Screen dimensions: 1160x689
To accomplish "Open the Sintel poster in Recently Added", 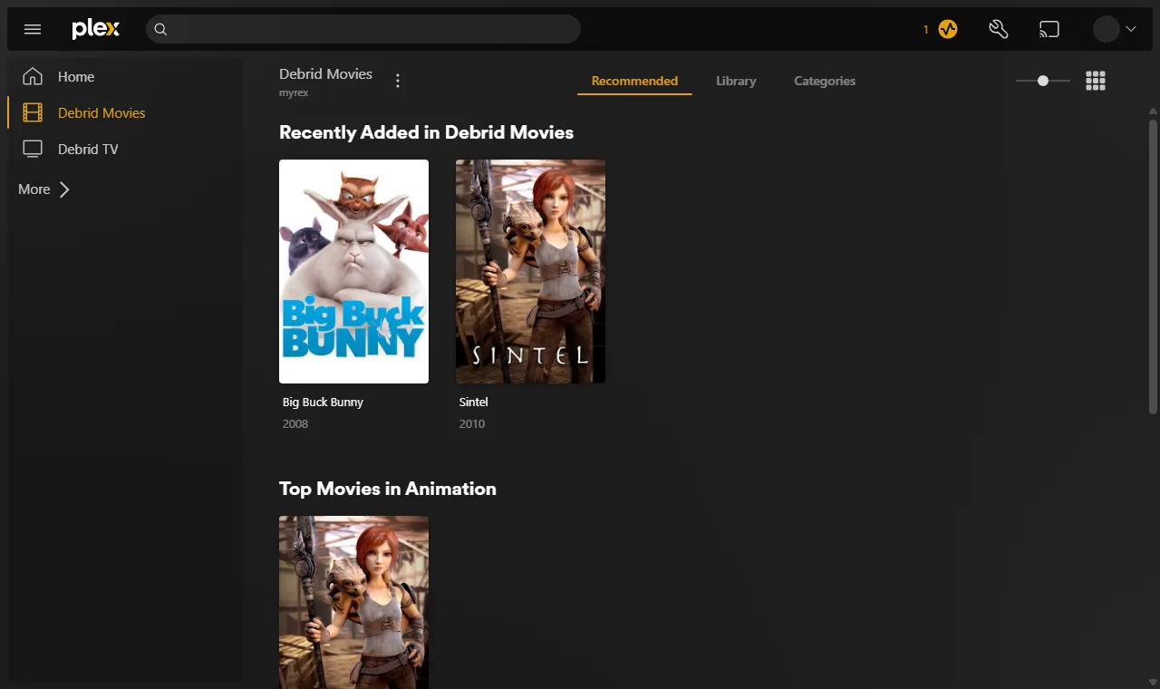I will [530, 271].
